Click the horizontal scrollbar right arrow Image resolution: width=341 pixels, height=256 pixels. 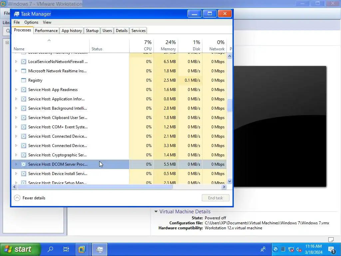click(x=224, y=187)
